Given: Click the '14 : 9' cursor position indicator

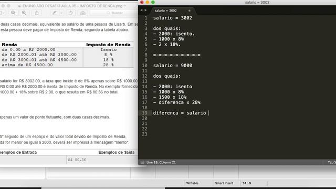Looking at the screenshot, I should click(x=247, y=183).
